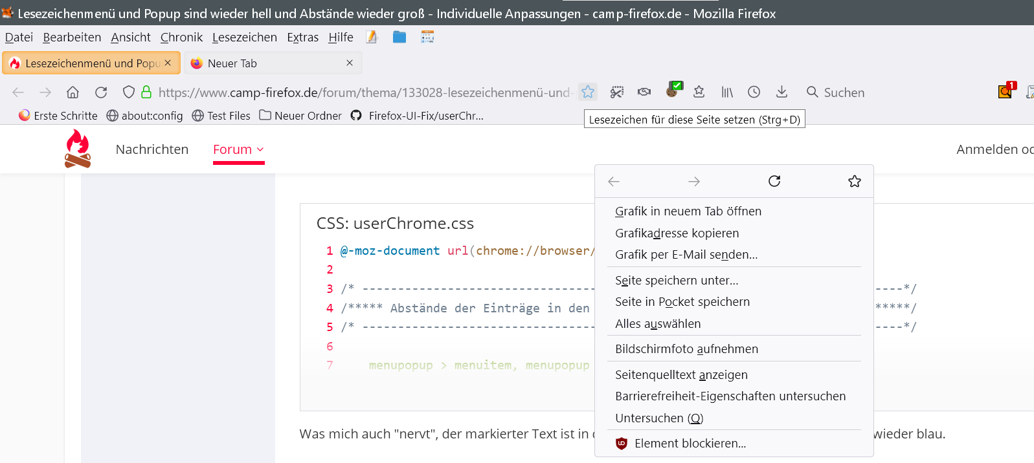The width and height of the screenshot is (1034, 463).
Task: Open the Nachrichten link
Action: [152, 149]
